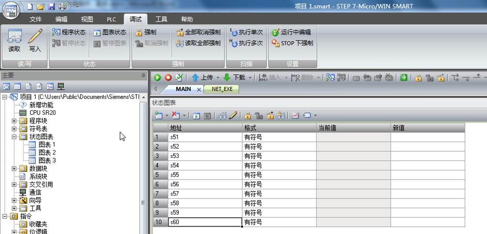
Task: Click the 全部取消强制 button
Action: tap(198, 32)
